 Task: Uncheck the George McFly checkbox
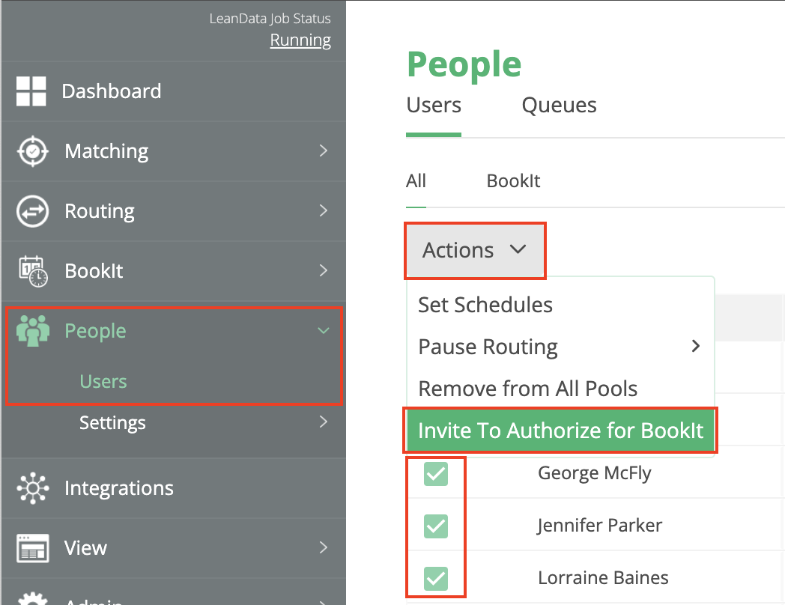[x=436, y=473]
